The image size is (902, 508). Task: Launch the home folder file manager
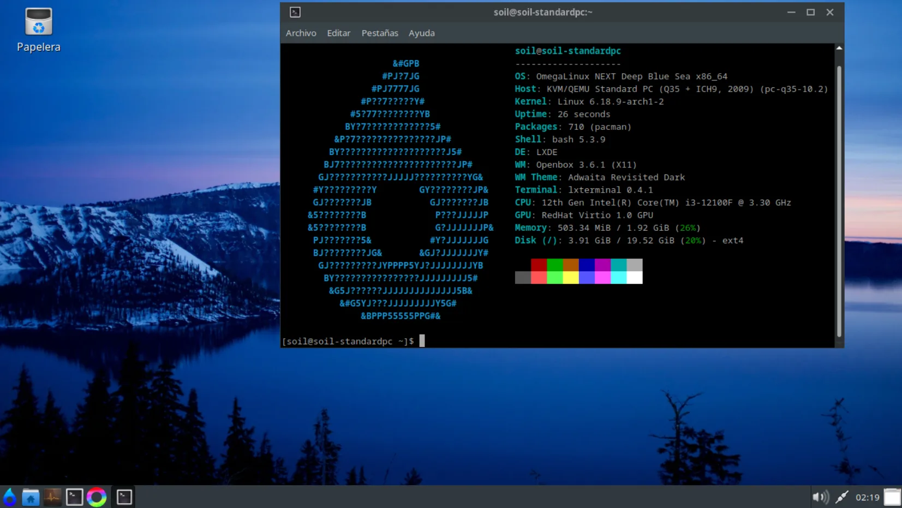31,497
